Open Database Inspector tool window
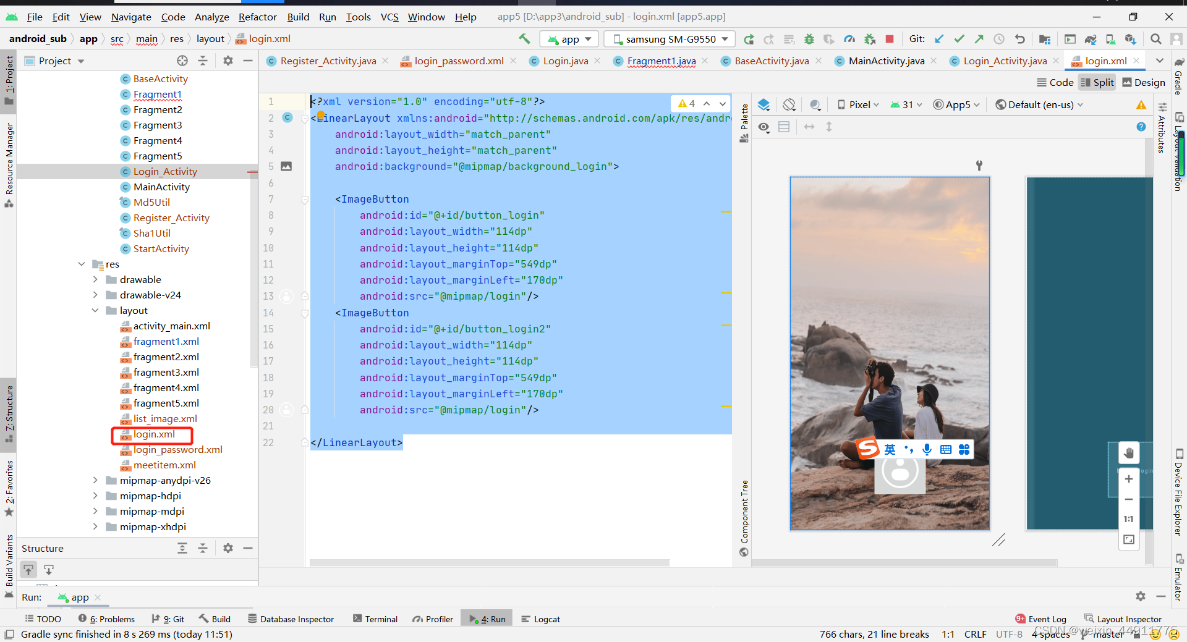Image resolution: width=1187 pixels, height=642 pixels. [291, 619]
